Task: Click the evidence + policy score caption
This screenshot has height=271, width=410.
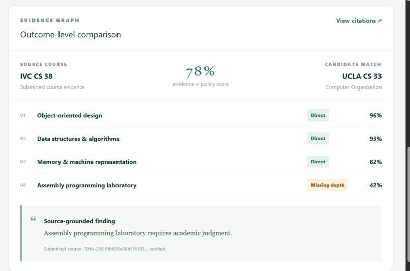Action: 201,84
